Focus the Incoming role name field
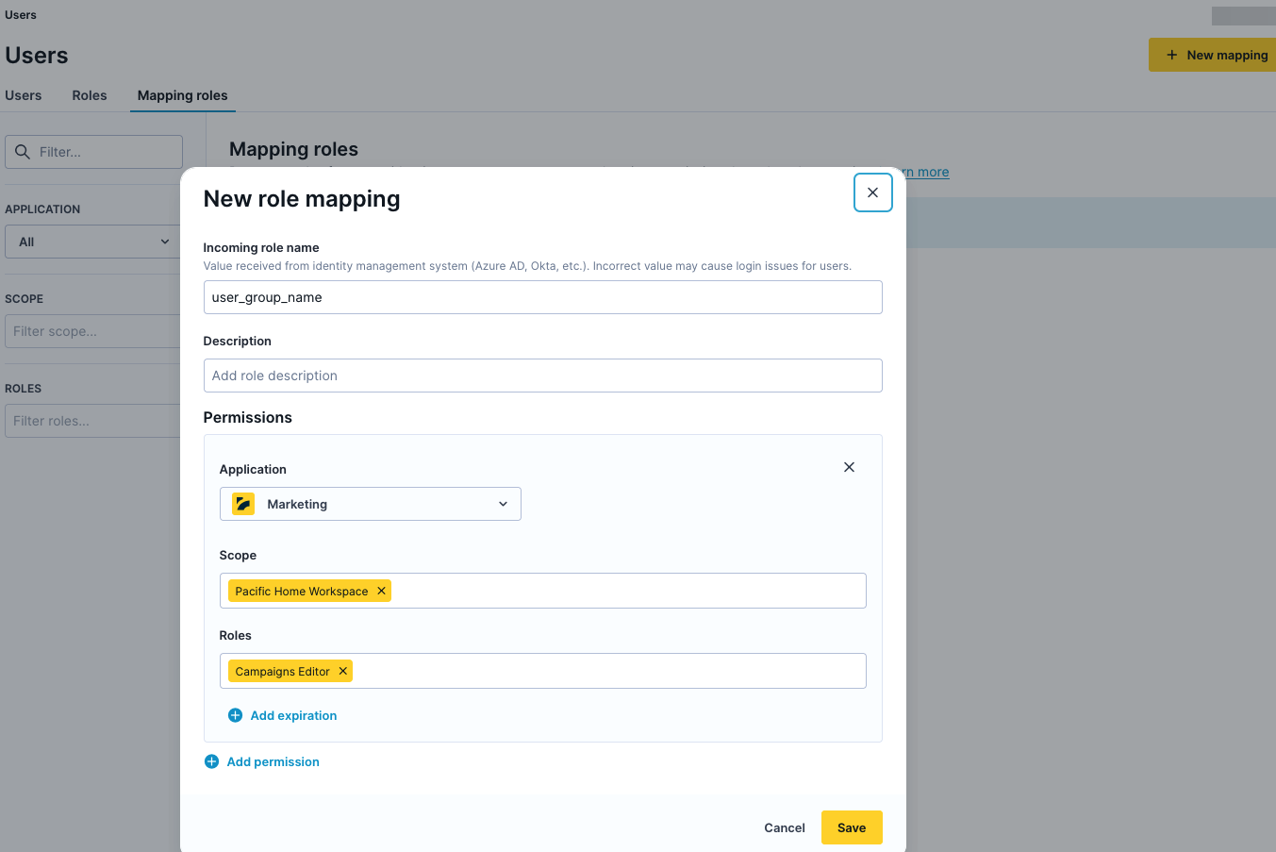1276x852 pixels. click(x=542, y=297)
